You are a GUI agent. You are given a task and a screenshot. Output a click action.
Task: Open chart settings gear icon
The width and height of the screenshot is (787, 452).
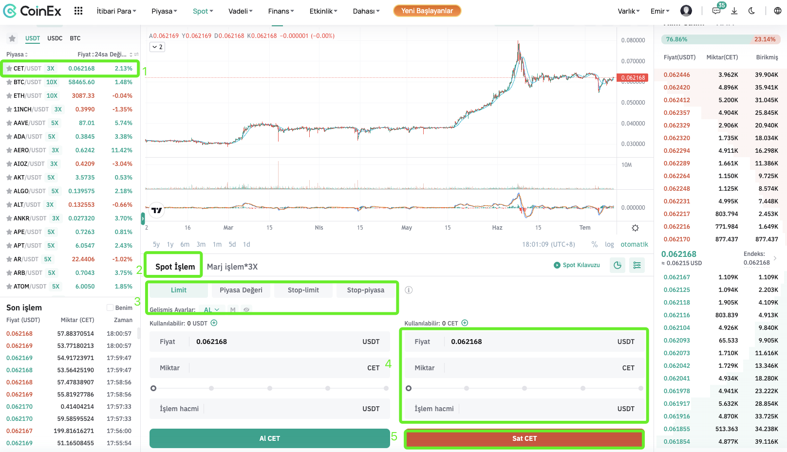pyautogui.click(x=635, y=228)
